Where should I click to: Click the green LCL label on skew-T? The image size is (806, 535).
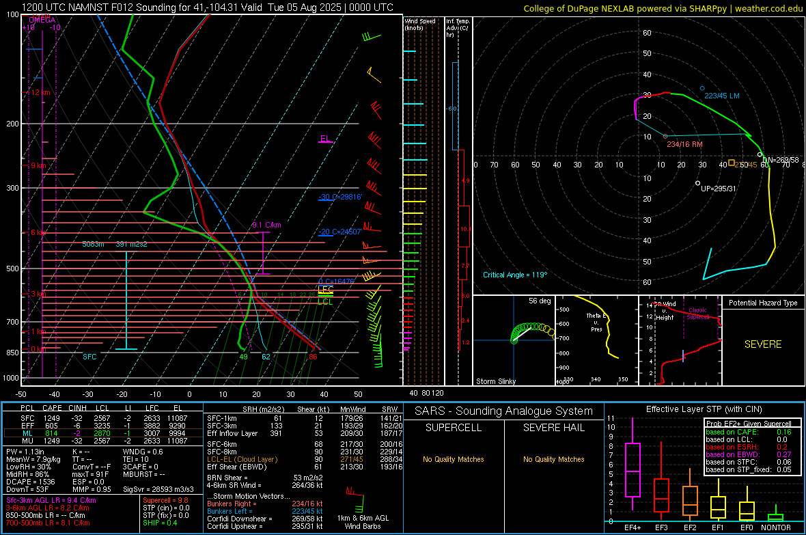click(325, 301)
